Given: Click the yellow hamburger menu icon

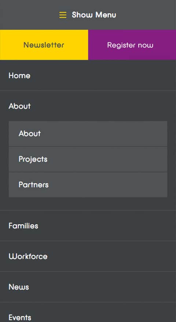Looking at the screenshot, I should point(63,15).
